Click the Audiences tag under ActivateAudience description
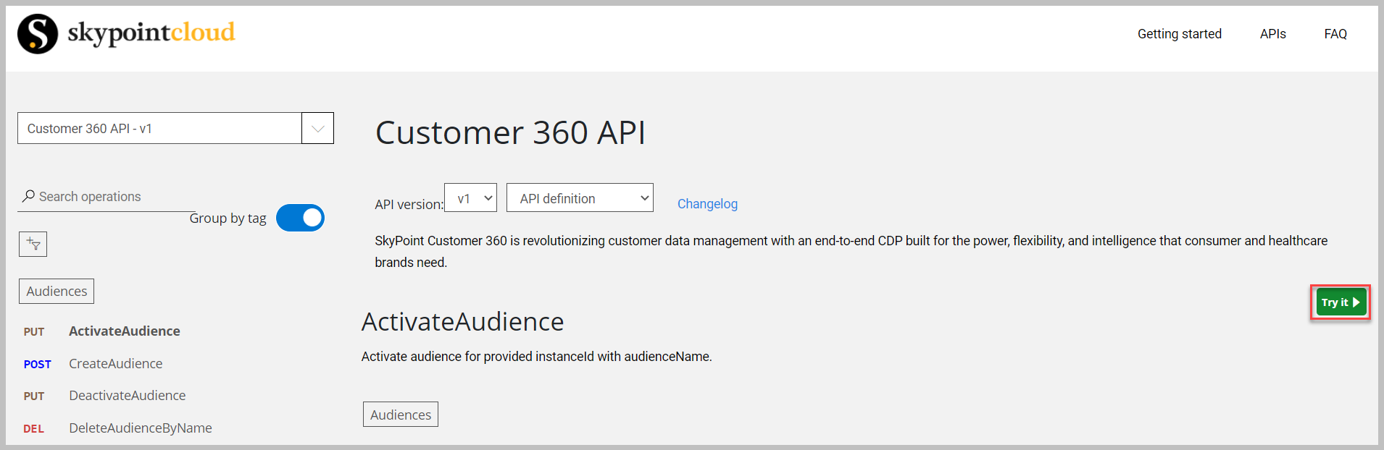The height and width of the screenshot is (450, 1384). click(400, 415)
